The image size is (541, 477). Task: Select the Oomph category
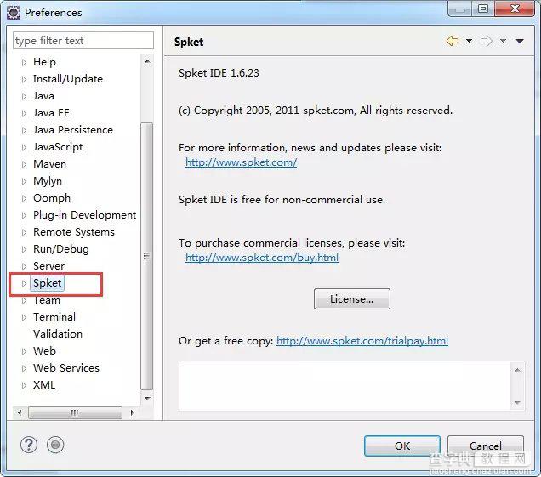(x=52, y=198)
